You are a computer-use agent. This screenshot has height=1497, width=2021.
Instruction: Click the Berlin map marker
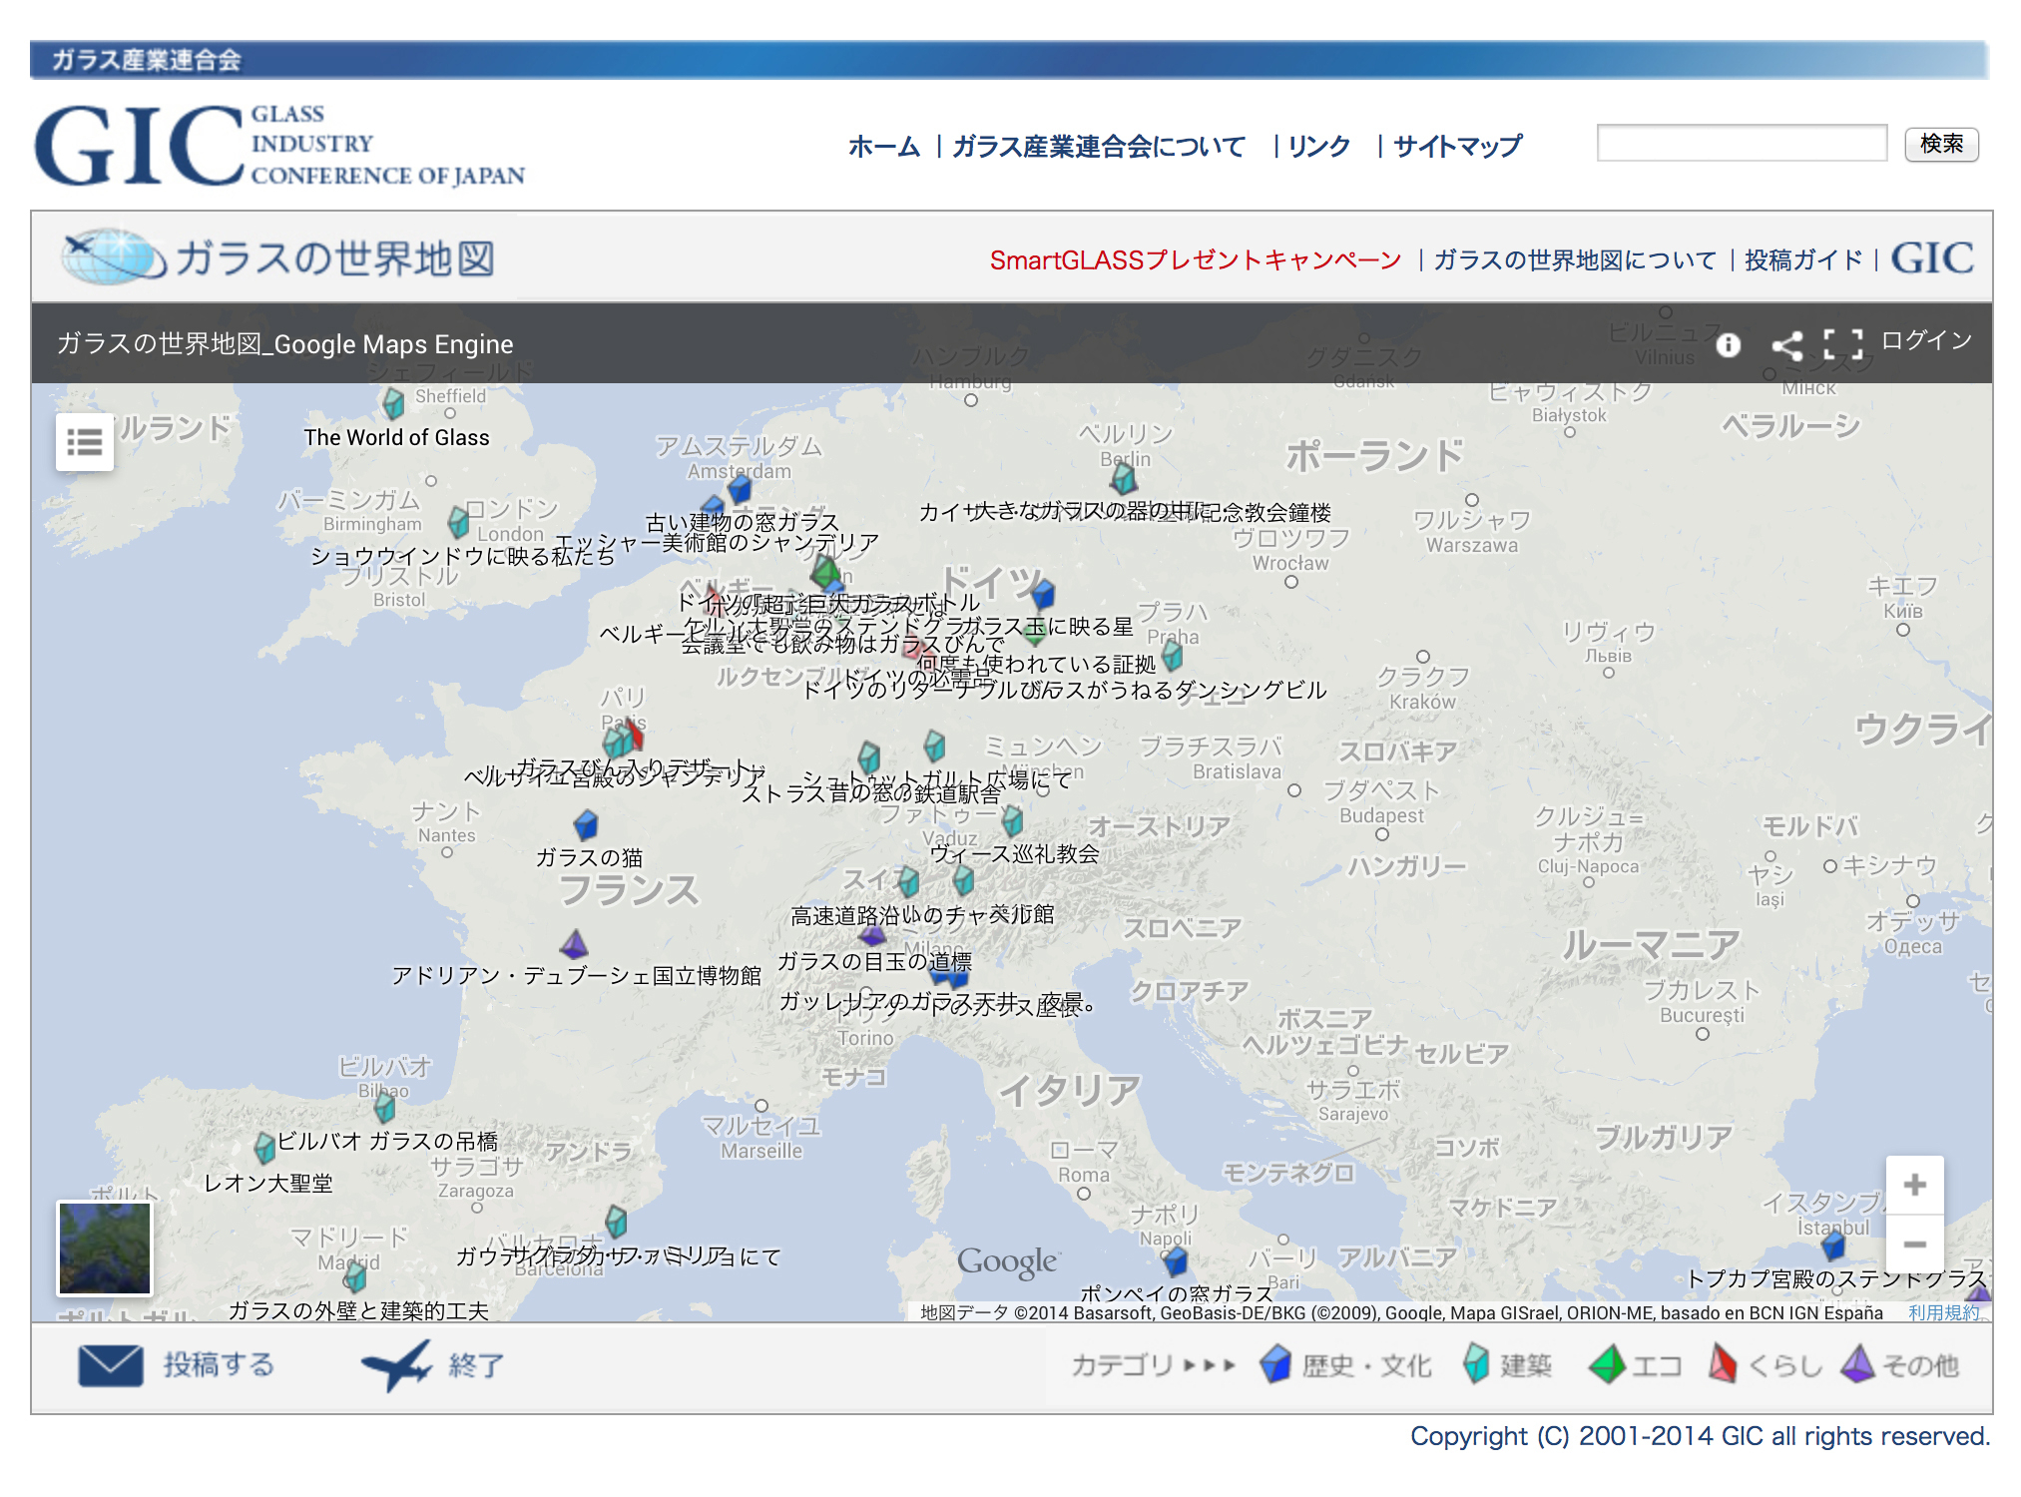[x=1125, y=479]
